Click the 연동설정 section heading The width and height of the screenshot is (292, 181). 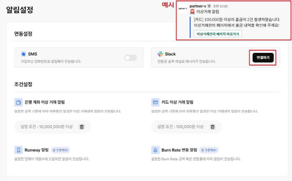point(23,34)
